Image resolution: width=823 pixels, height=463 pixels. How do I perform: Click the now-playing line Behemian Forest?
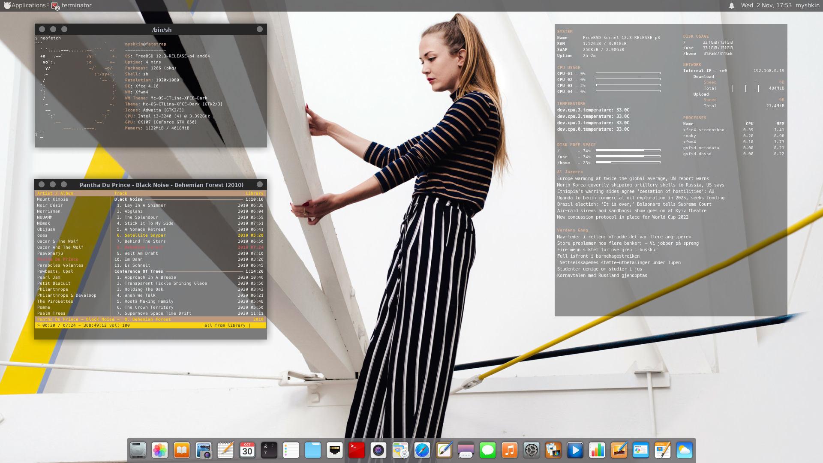(150, 319)
